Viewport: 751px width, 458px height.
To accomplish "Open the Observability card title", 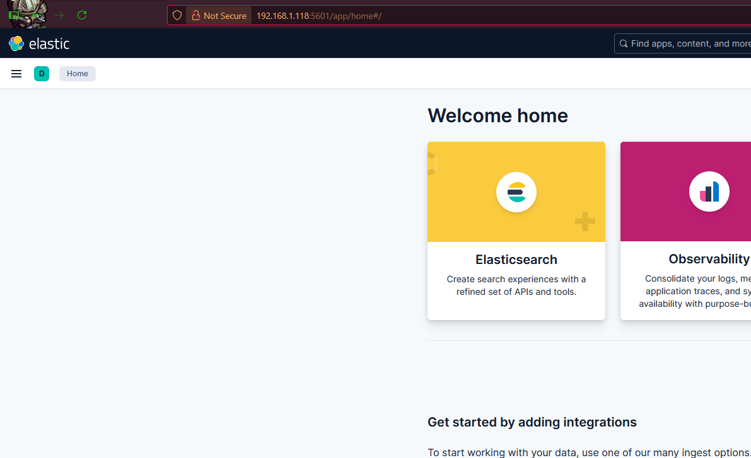I will pos(709,259).
